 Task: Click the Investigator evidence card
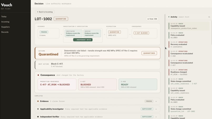pyautogui.click(x=73, y=34)
